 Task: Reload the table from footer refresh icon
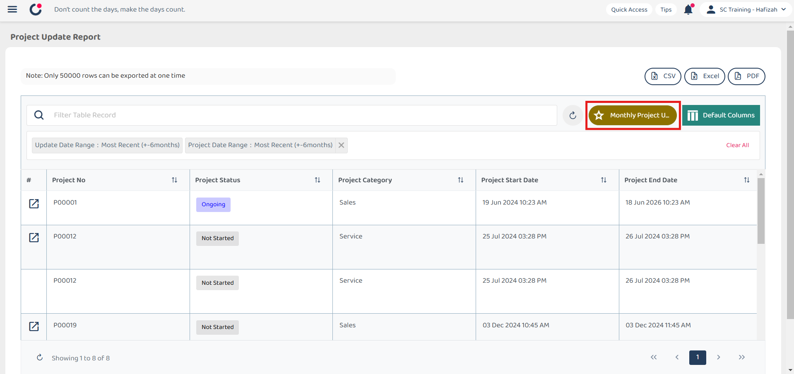[x=40, y=357]
